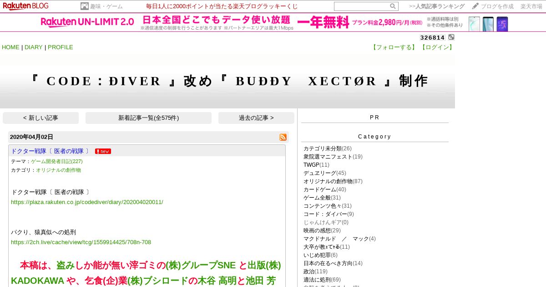Screen dimensions: 546x287
Task: Open sidebar category デュエリーグ(45)
Action: tap(325, 173)
